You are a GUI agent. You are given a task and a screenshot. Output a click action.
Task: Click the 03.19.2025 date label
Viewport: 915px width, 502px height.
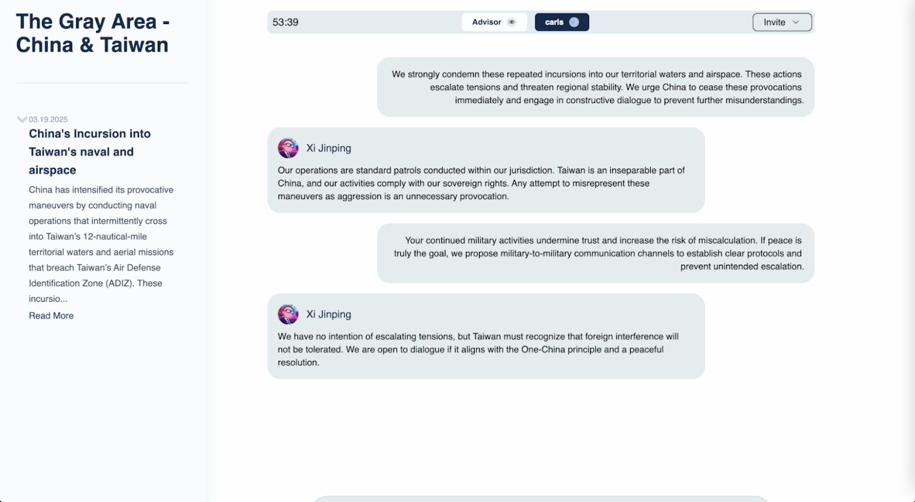coord(48,119)
